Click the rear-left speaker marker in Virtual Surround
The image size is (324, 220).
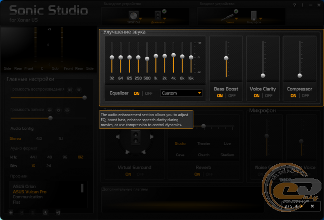pos(127,152)
